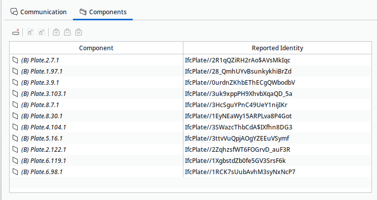Click the plate icon beside Plate.8.7.1
Image resolution: width=377 pixels, height=200 pixels.
[15, 105]
